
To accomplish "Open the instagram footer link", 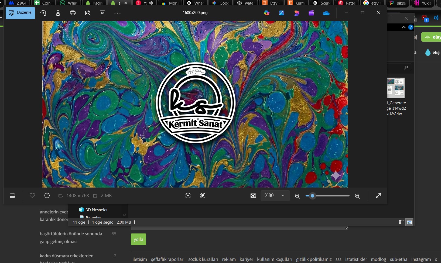I will [421, 259].
